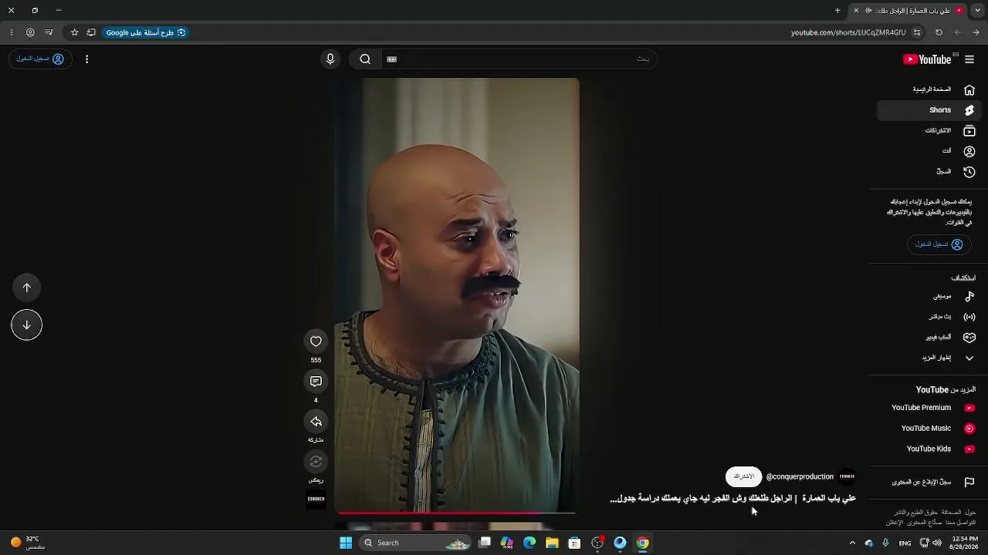The width and height of the screenshot is (988, 555).
Task: Click the magnifier search button
Action: (x=365, y=59)
